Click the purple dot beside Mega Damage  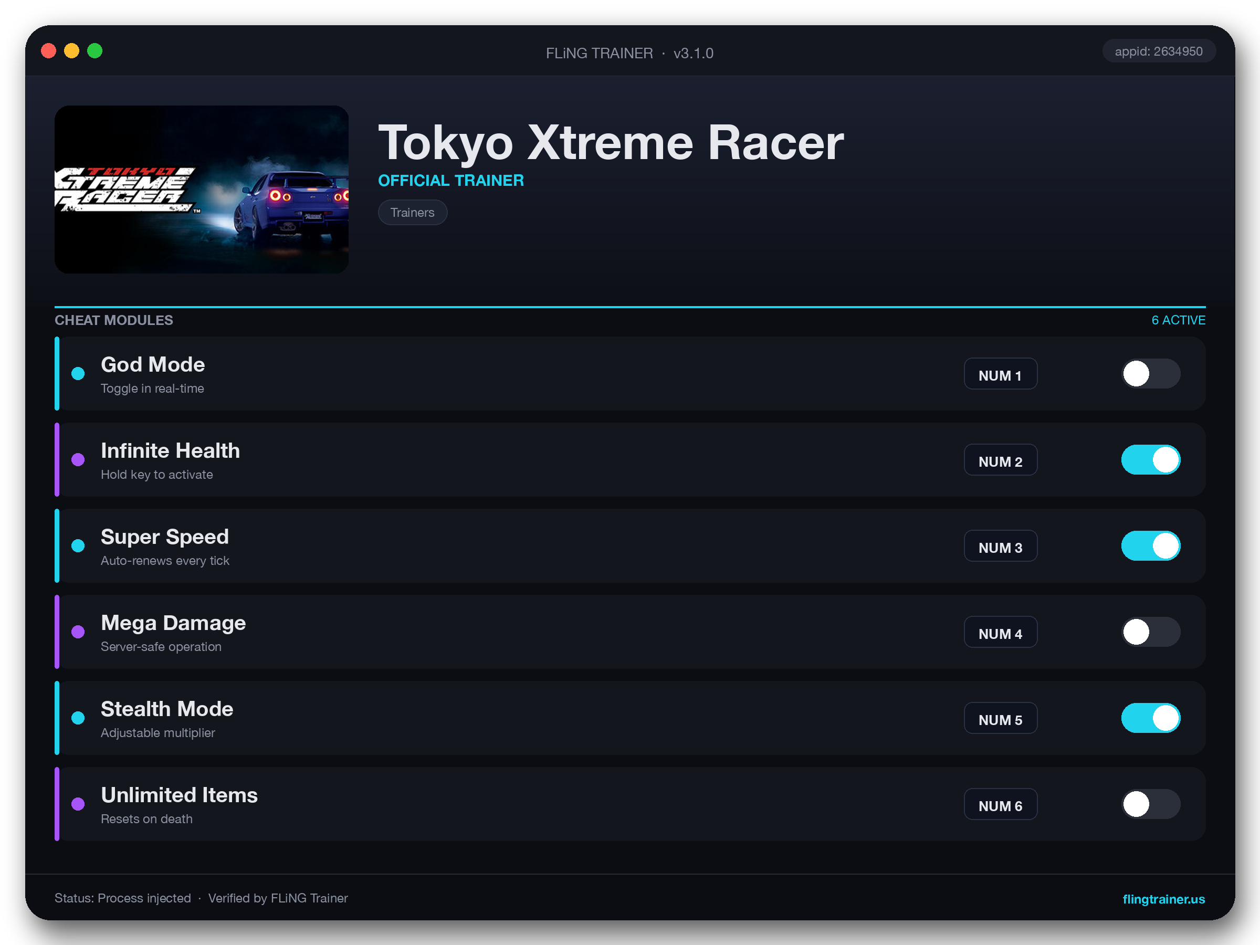tap(78, 632)
